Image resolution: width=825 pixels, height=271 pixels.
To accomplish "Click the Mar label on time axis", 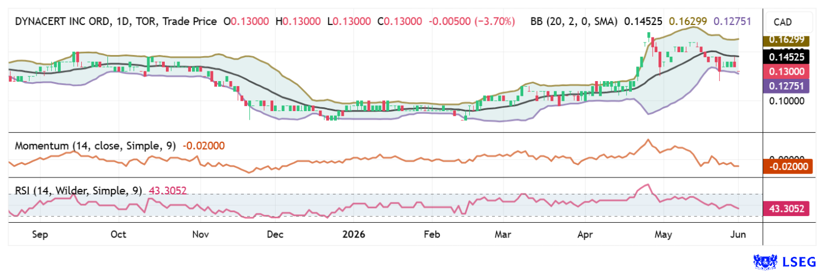I will pos(503,234).
